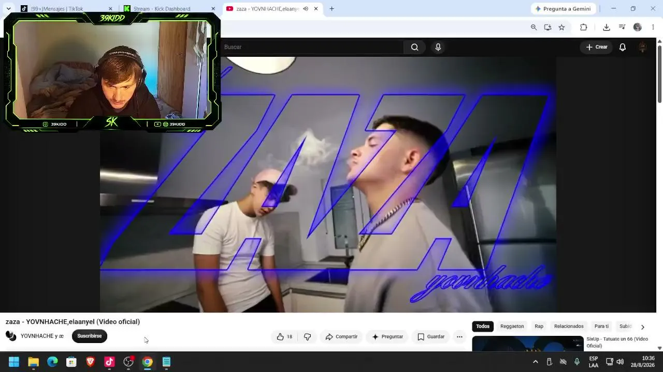Screen dimensions: 663x372
Task: Close the TikTok Mensajes tab
Action: [110, 9]
